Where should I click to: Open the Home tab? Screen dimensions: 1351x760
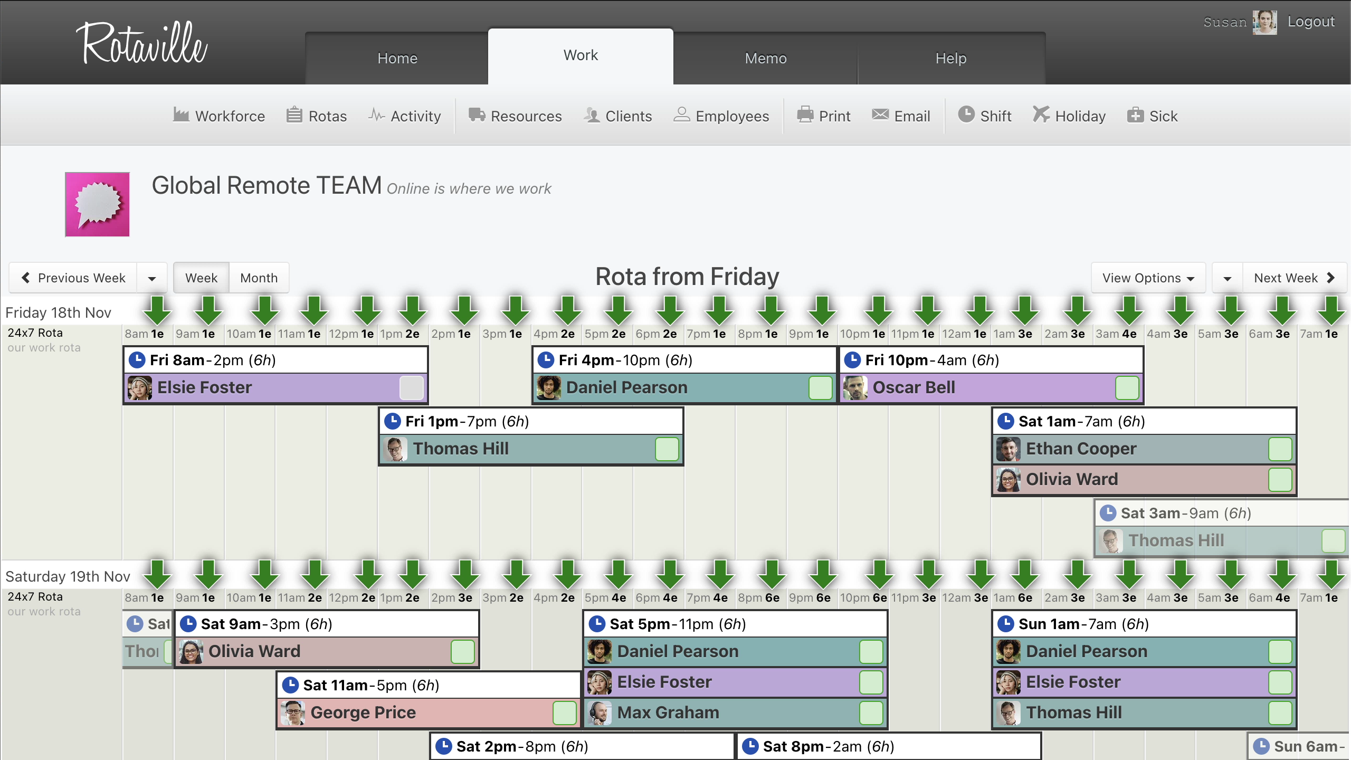coord(397,58)
